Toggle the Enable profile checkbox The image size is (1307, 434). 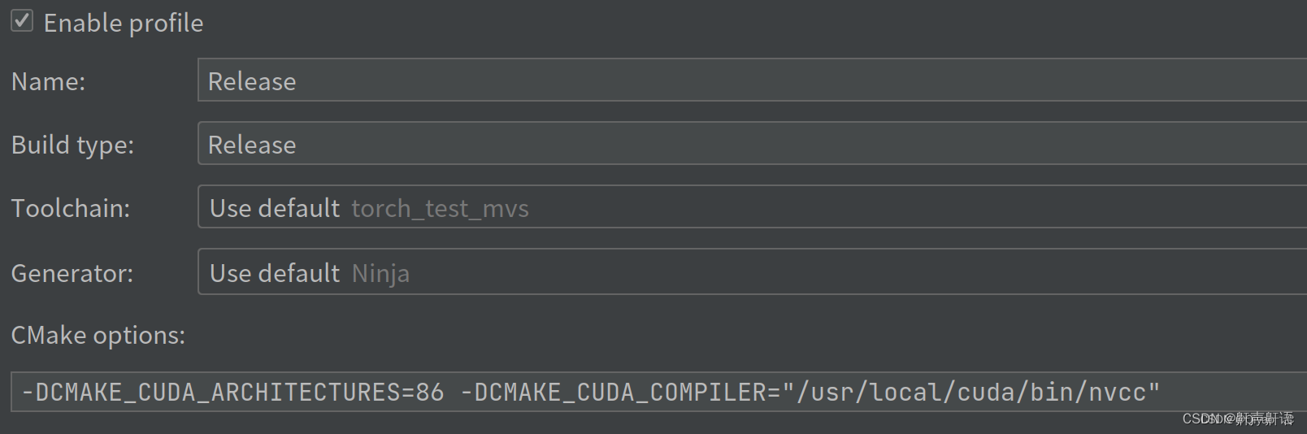(22, 21)
